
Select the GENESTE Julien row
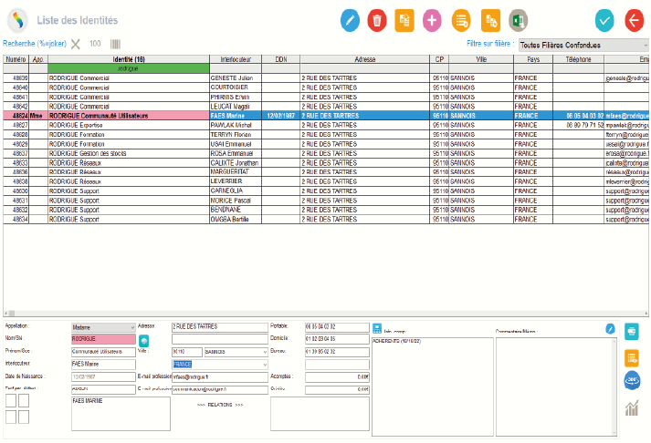coord(326,77)
